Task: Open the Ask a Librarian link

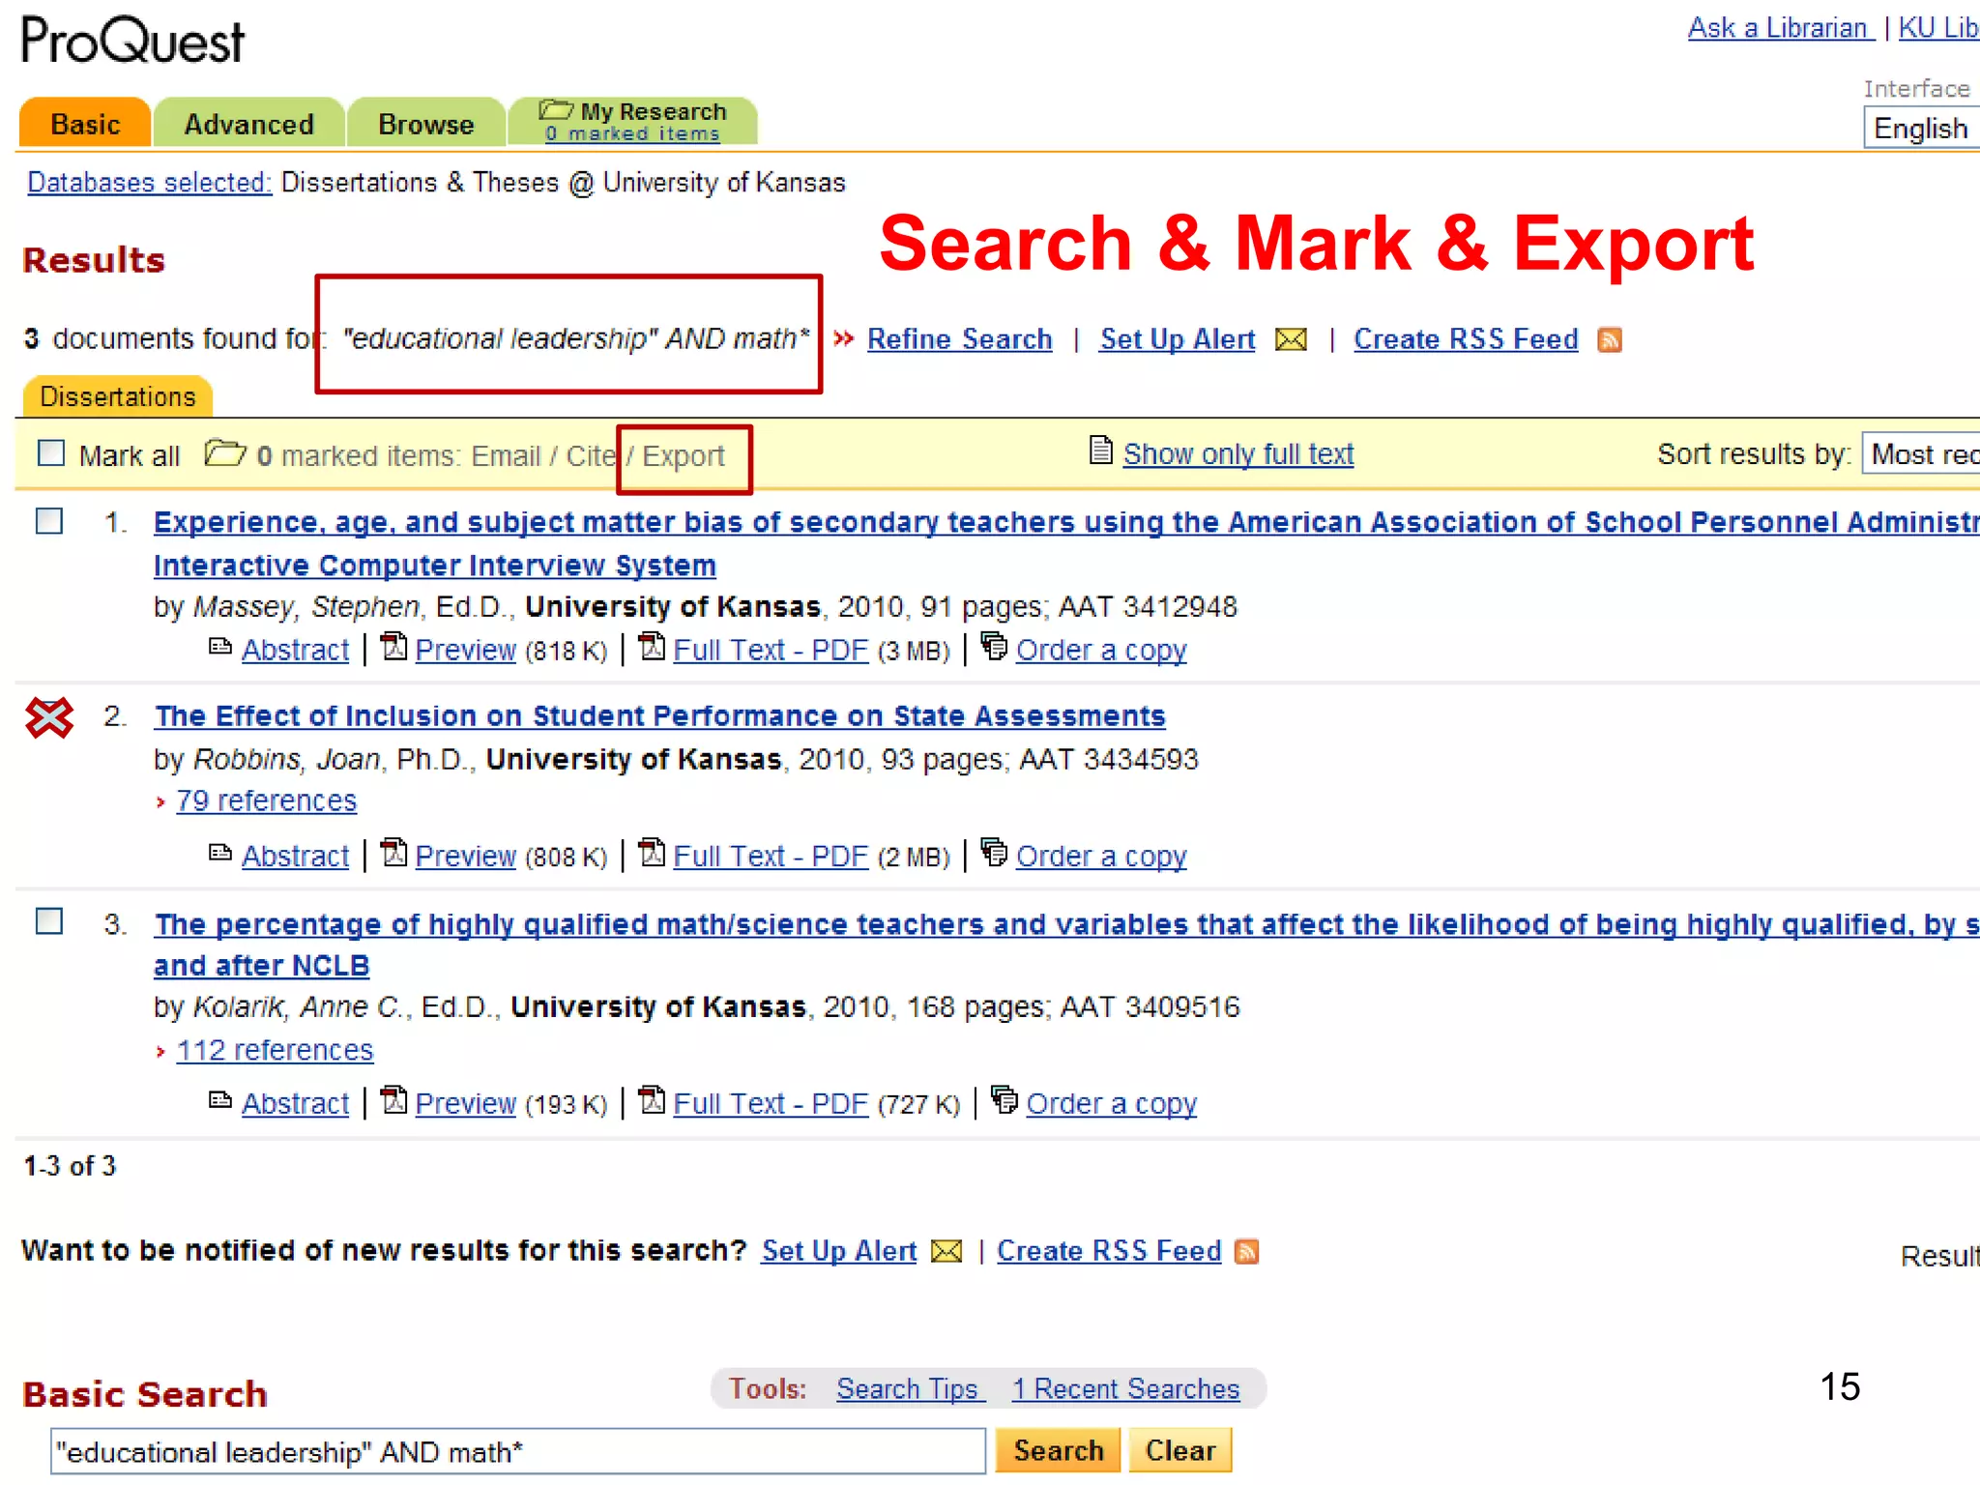Action: pyautogui.click(x=1781, y=28)
